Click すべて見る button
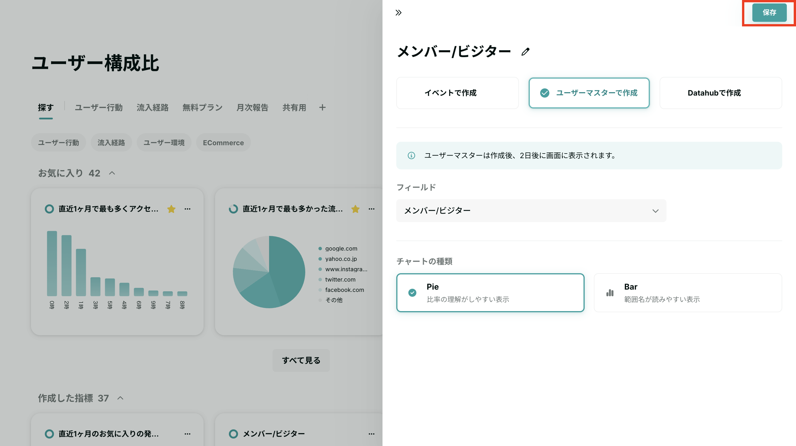The image size is (796, 446). click(301, 360)
